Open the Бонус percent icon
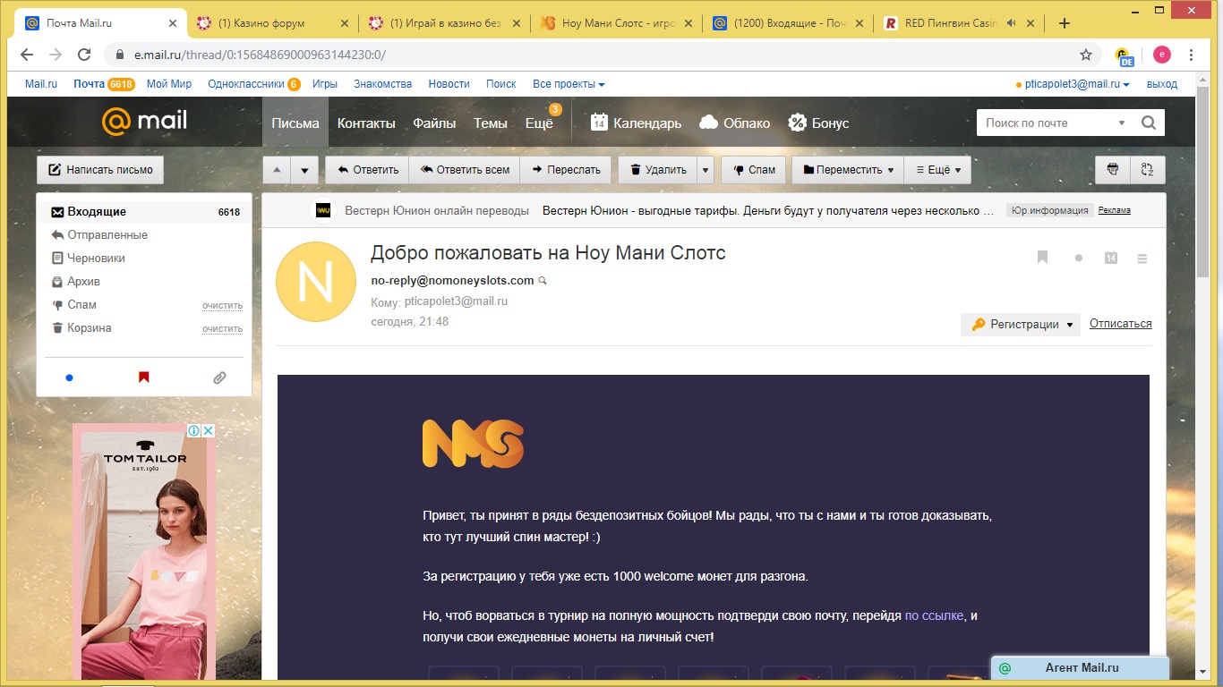 pos(797,123)
